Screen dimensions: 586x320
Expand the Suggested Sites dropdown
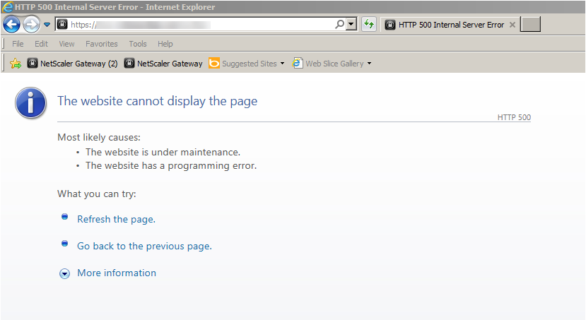click(x=282, y=64)
